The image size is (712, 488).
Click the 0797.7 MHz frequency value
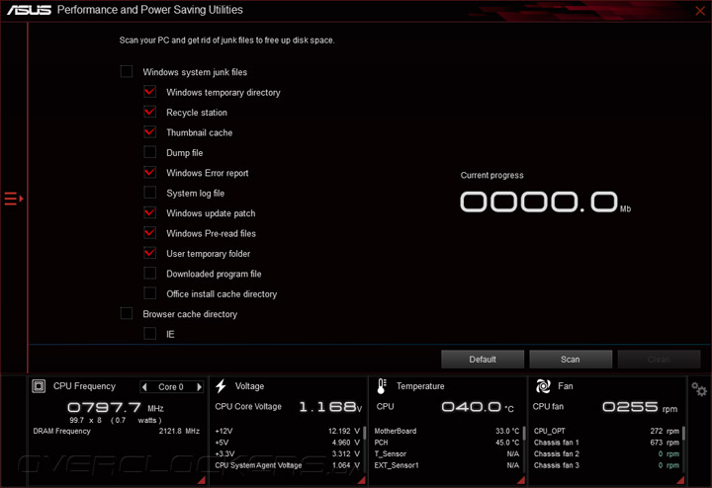[116, 407]
